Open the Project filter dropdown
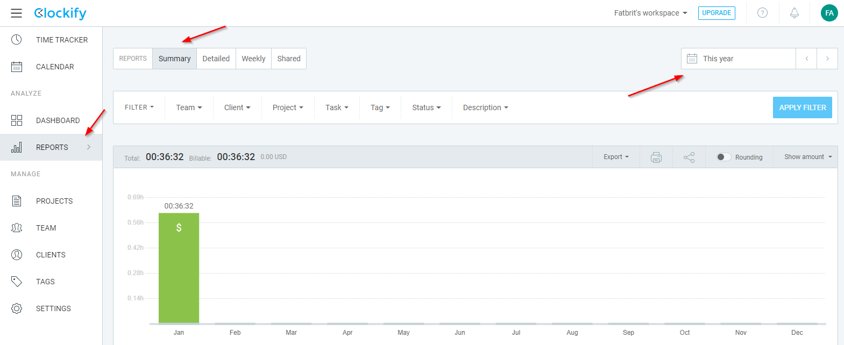The width and height of the screenshot is (844, 345). pos(288,107)
